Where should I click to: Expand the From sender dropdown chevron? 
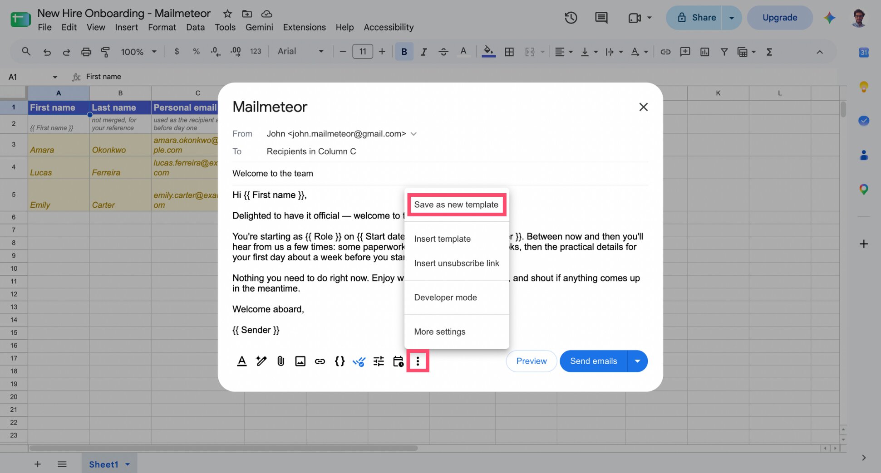(413, 134)
